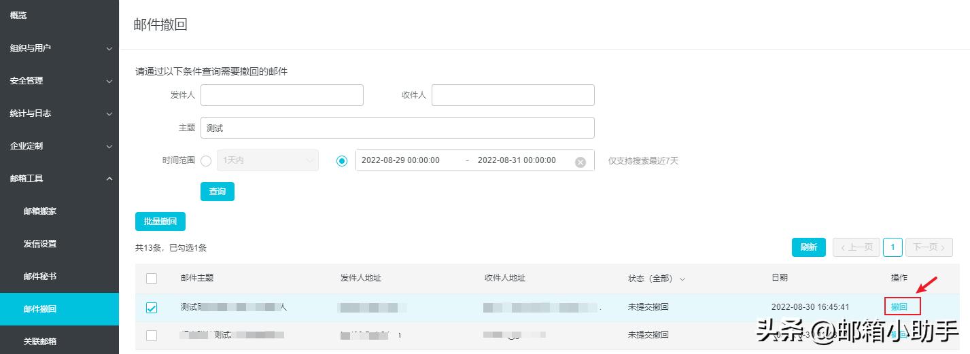Open the 概览 sidebar menu item
970x354 pixels.
(x=18, y=15)
